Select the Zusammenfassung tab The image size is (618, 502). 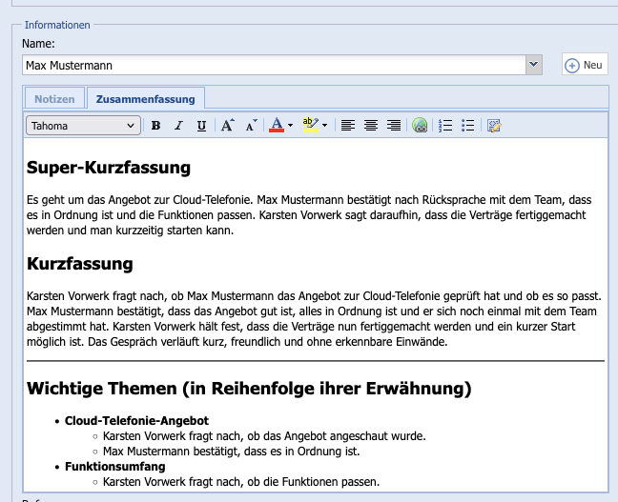tap(145, 98)
